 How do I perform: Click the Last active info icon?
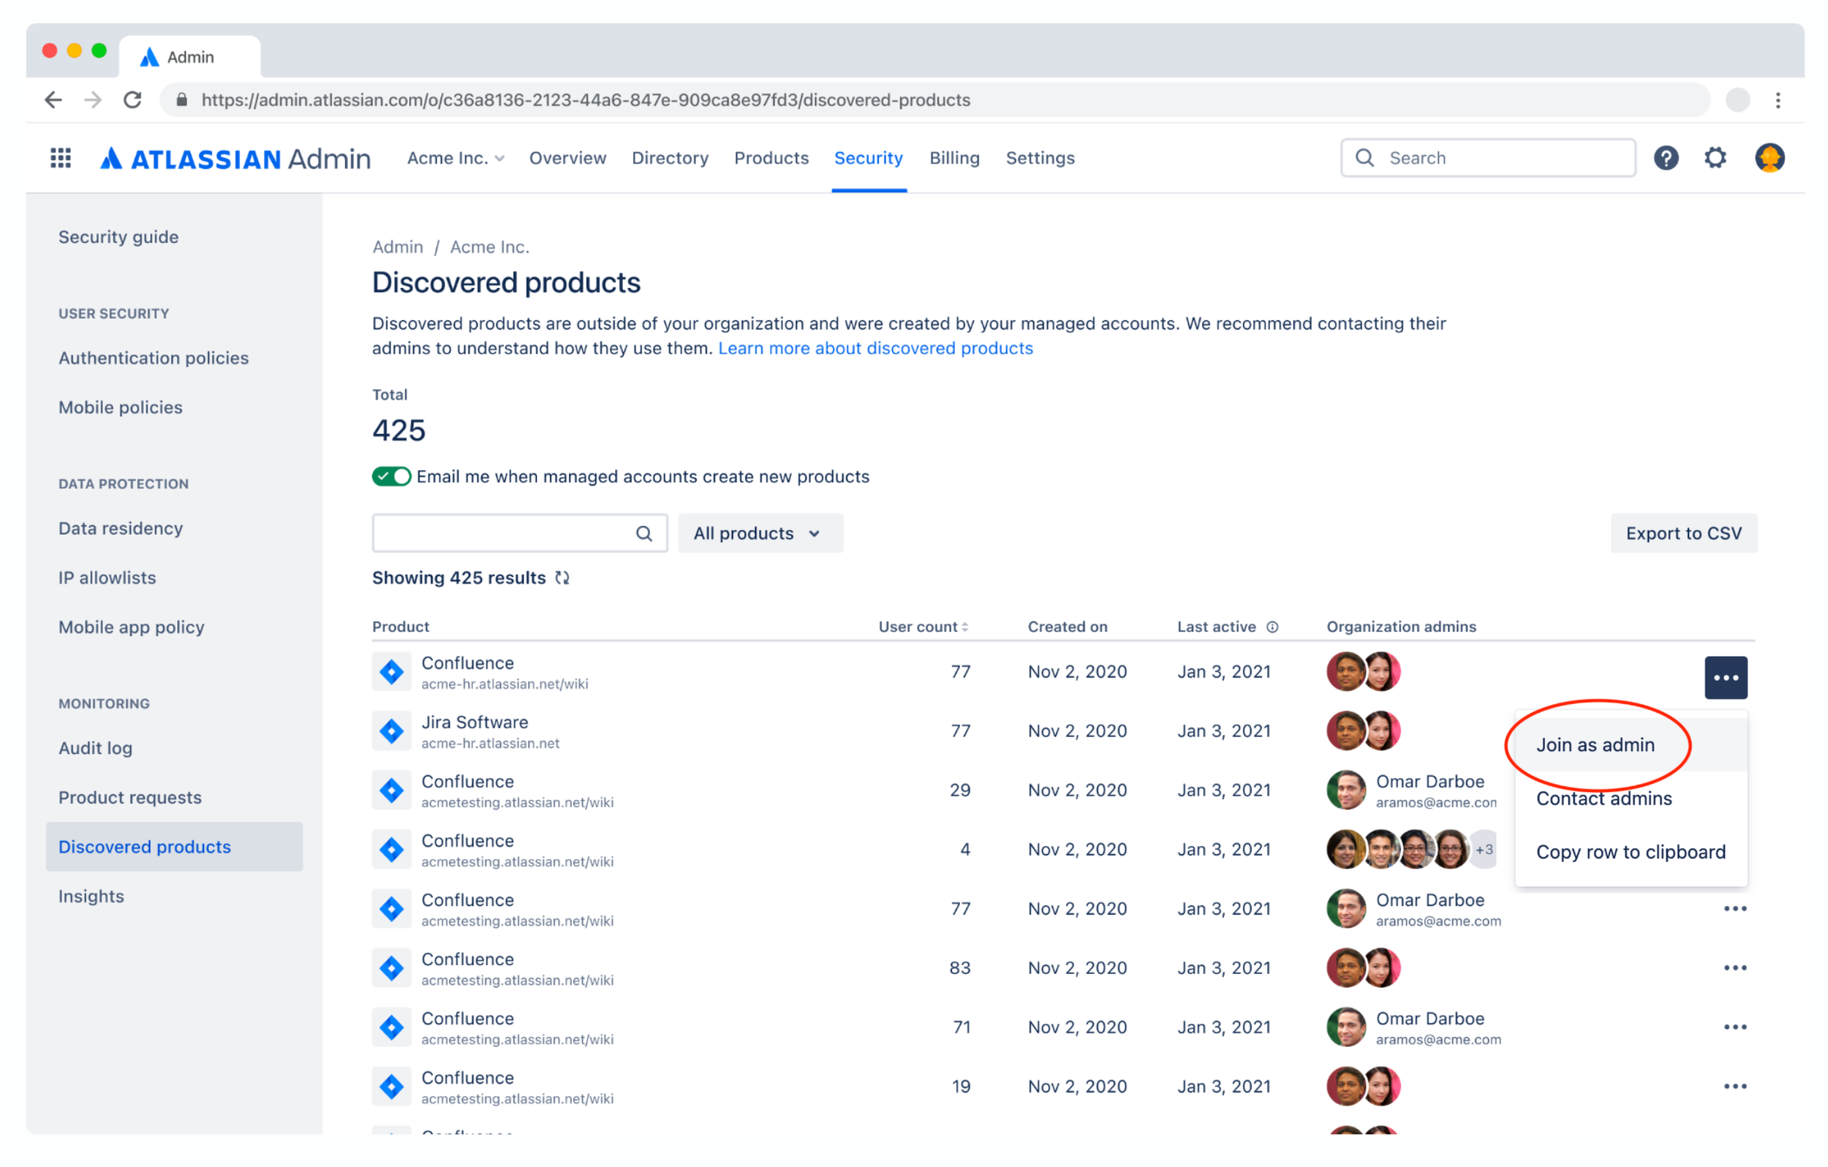[1272, 627]
